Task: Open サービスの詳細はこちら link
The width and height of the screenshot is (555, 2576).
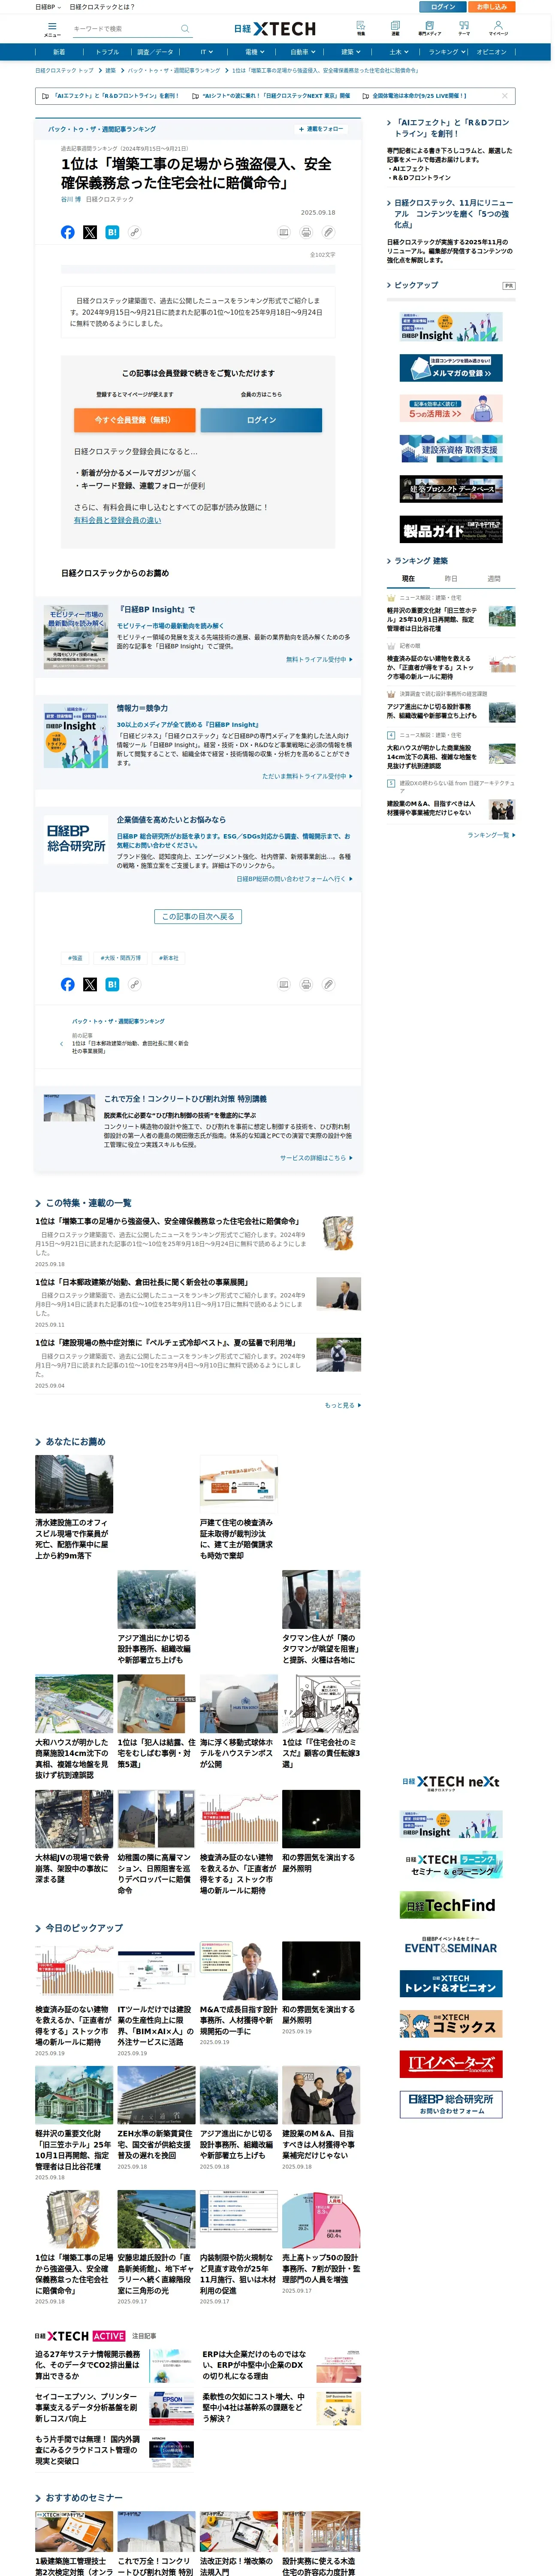Action: click(x=317, y=1158)
